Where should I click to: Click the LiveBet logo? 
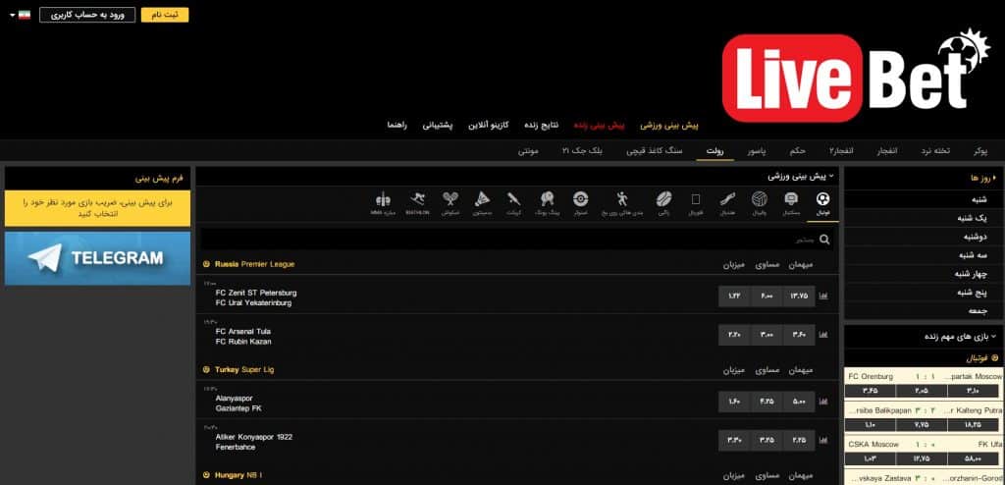pos(856,76)
